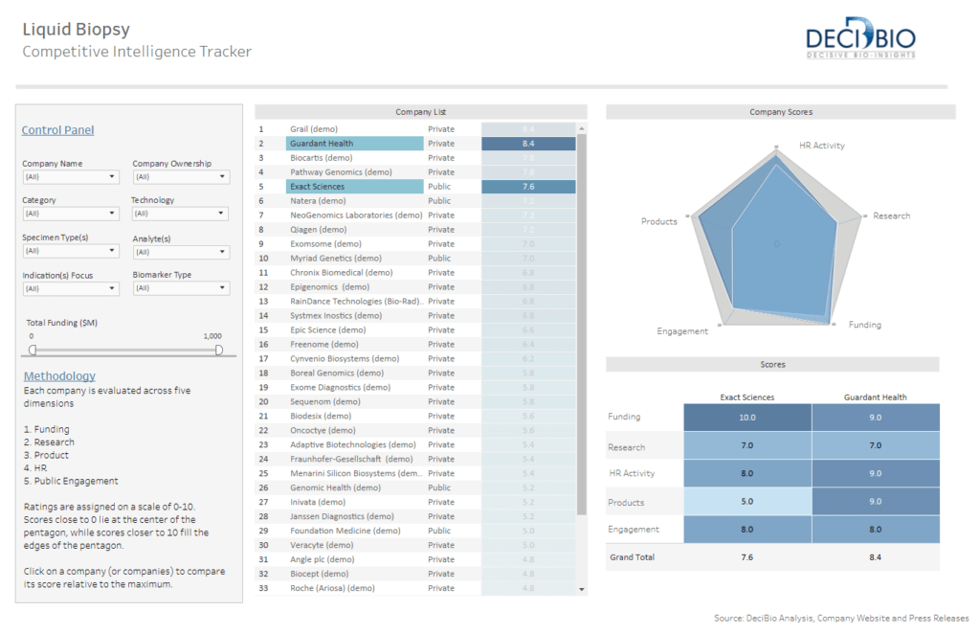Select Fraunhofer-Gesellschaft (demo) row
This screenshot has height=634, width=980.
click(x=417, y=460)
